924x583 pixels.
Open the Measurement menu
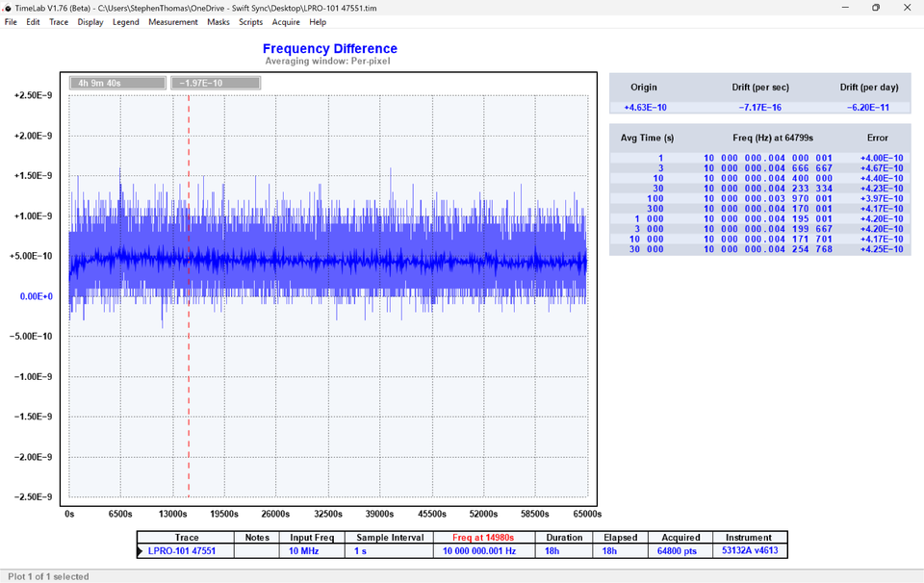(173, 22)
